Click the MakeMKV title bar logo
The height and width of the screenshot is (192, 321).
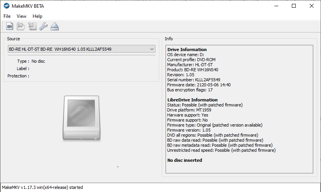click(x=7, y=6)
